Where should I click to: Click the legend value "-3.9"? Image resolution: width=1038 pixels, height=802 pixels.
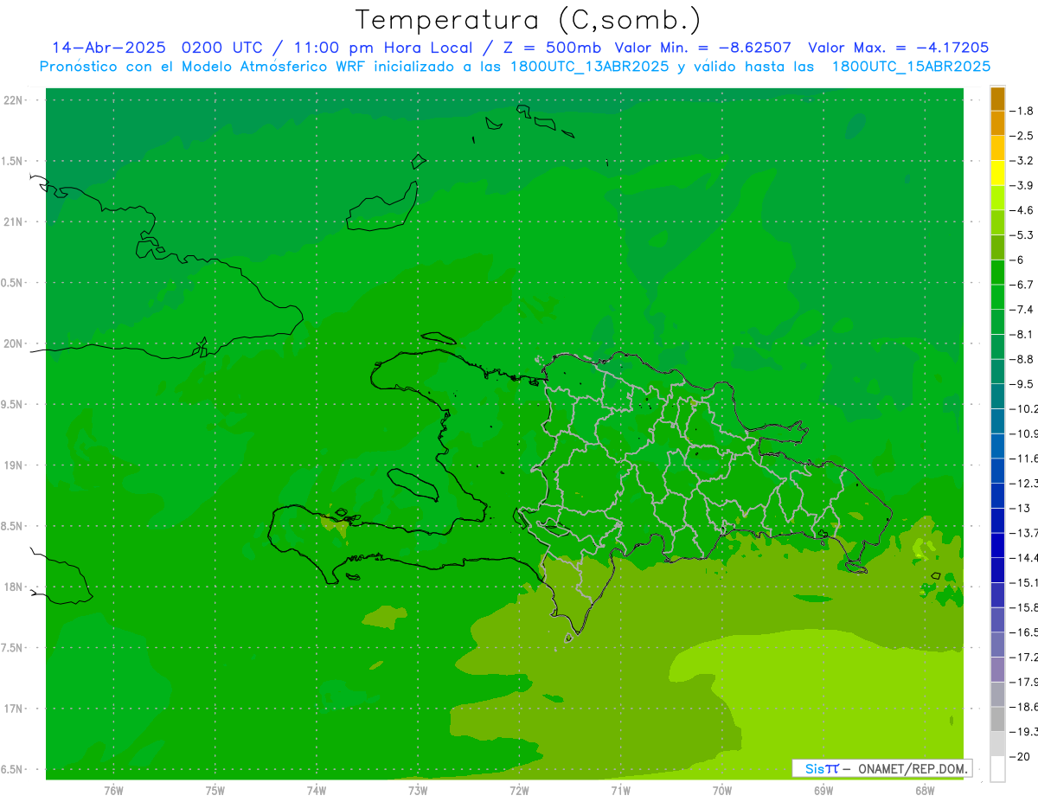pos(1022,185)
